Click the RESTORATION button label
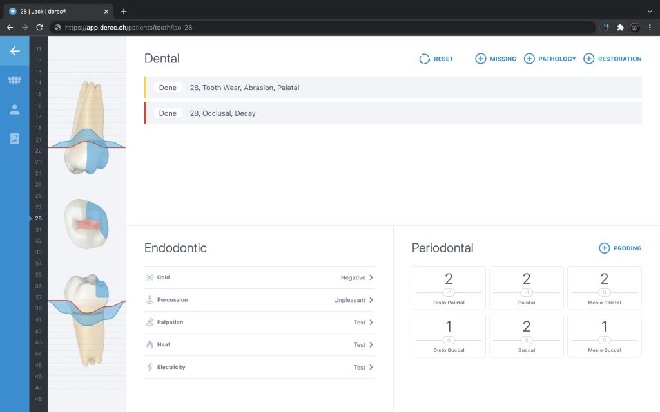Viewport: 660px width, 412px height. pos(619,59)
